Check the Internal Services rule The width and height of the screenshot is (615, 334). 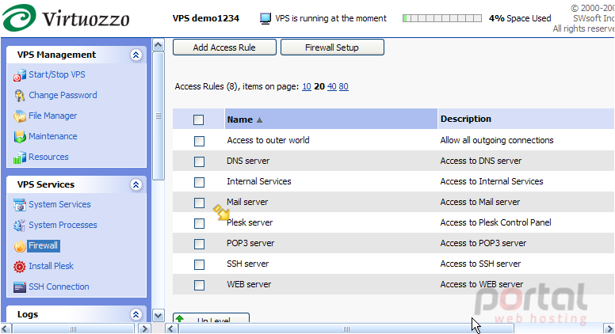(x=199, y=182)
